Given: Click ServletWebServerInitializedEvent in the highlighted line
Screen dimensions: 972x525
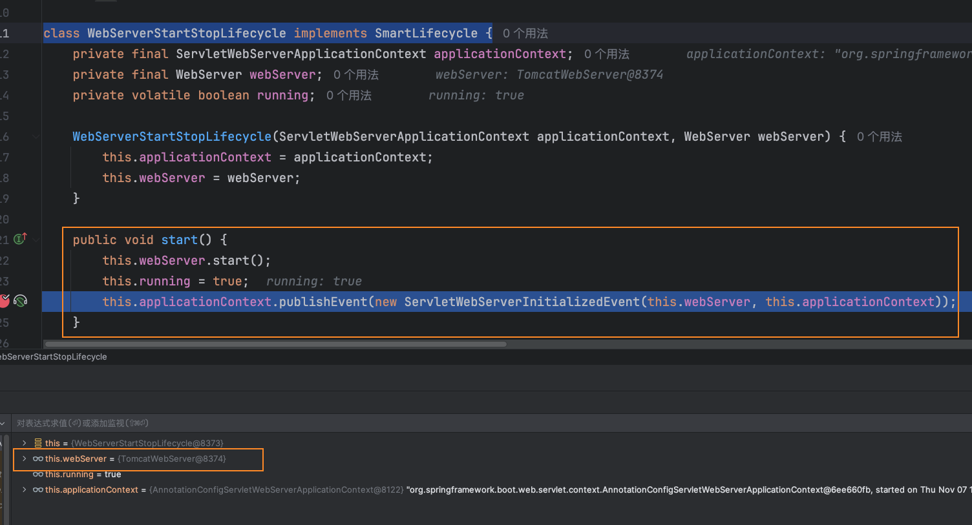Looking at the screenshot, I should [x=522, y=302].
